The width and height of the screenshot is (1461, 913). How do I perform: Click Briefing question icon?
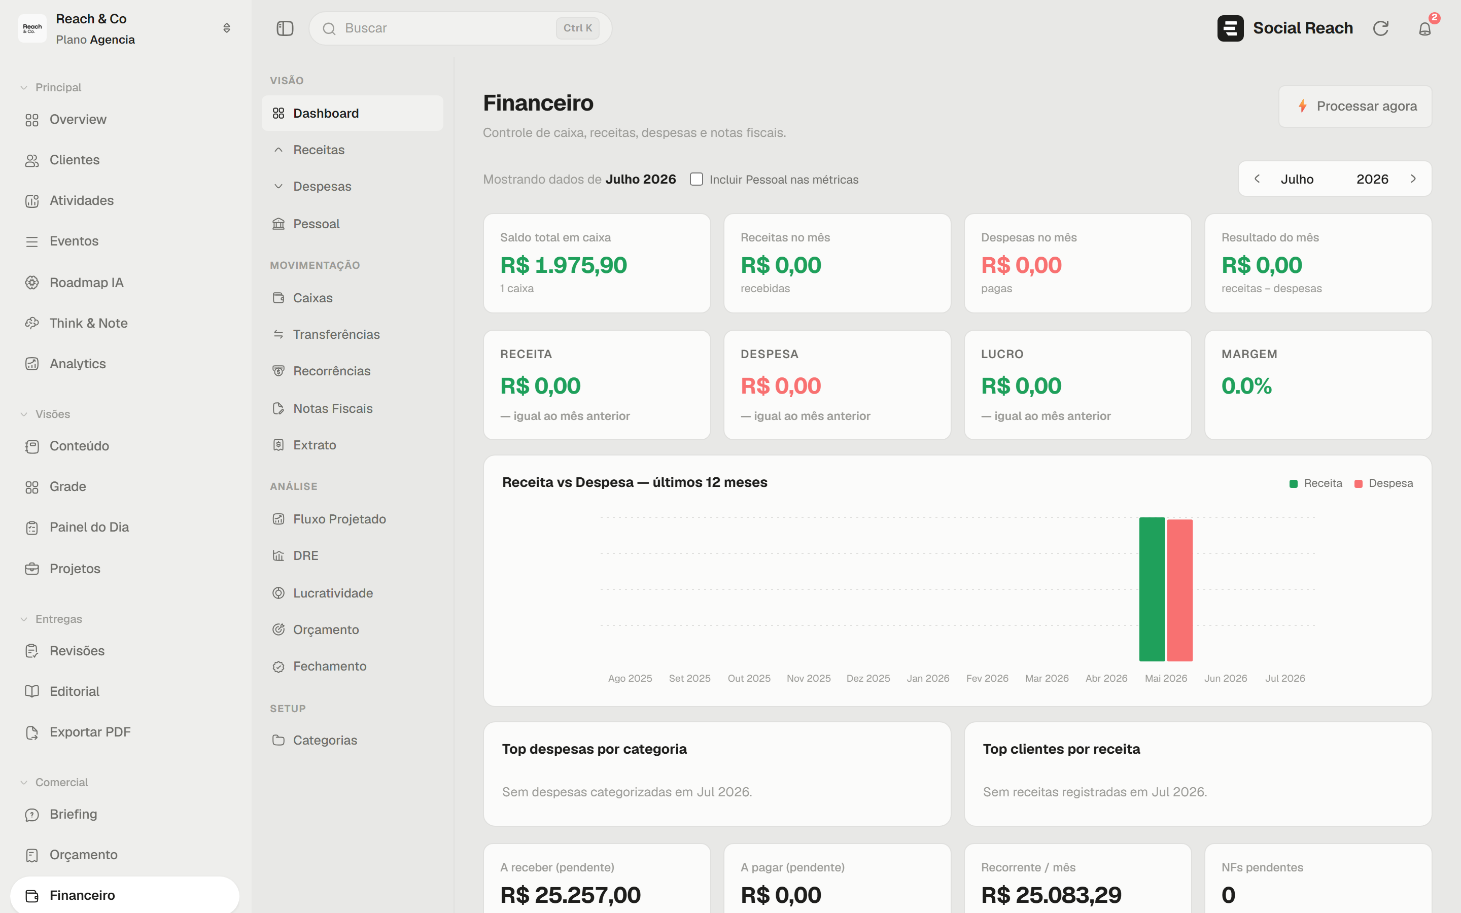(x=32, y=815)
